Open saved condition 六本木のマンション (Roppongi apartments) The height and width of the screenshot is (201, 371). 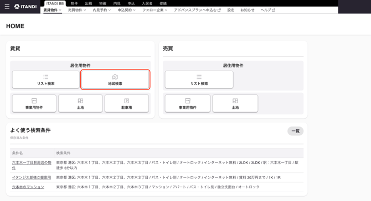point(28,187)
